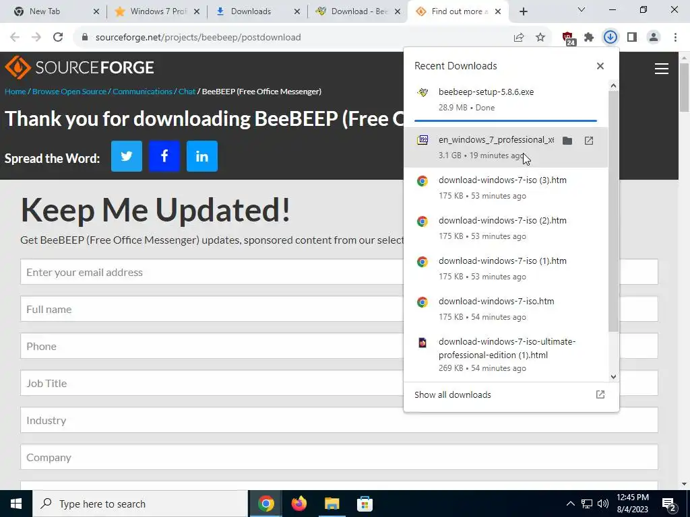Focus the email address field
Viewport: 690px width, 517px height.
click(x=339, y=272)
